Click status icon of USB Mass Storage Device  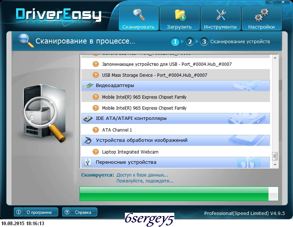96,75
